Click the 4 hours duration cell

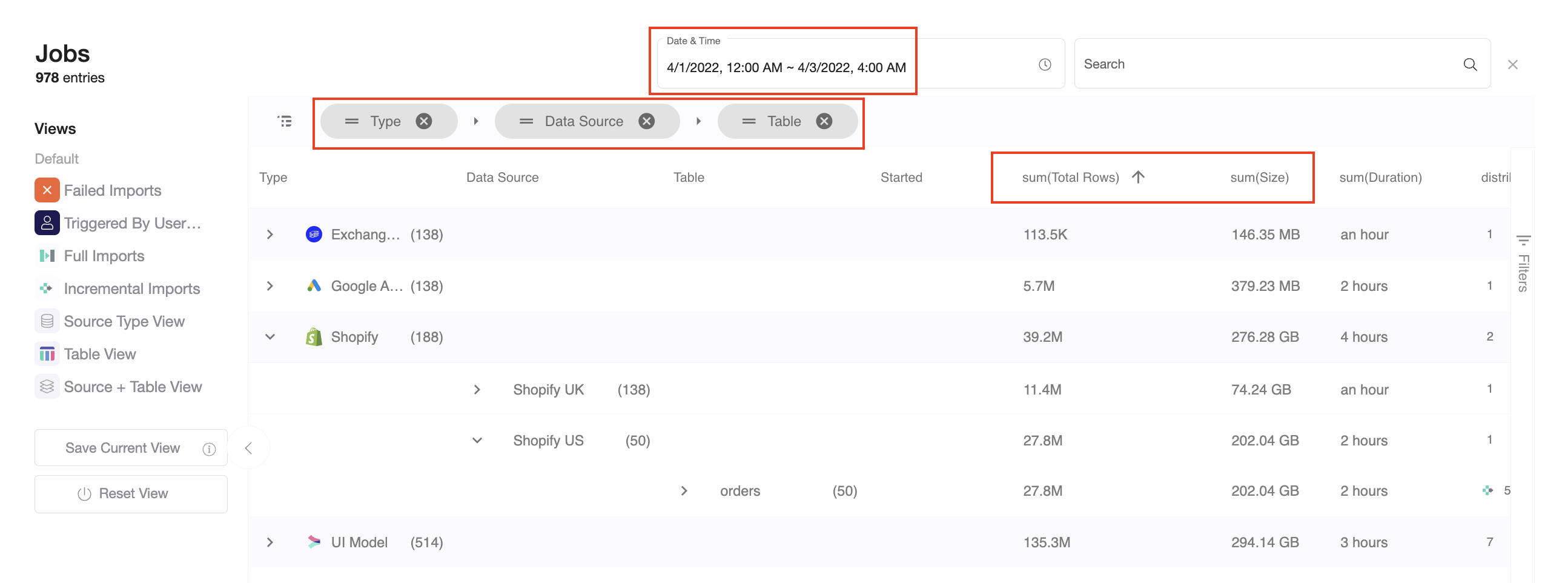pyautogui.click(x=1364, y=337)
